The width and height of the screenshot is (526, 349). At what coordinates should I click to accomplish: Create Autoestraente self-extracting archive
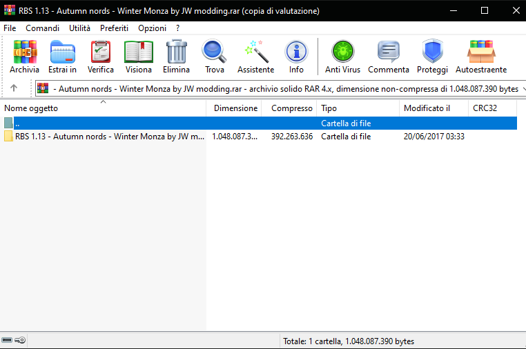(x=481, y=57)
